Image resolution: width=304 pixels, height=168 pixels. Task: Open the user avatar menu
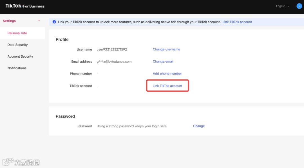point(299,6)
